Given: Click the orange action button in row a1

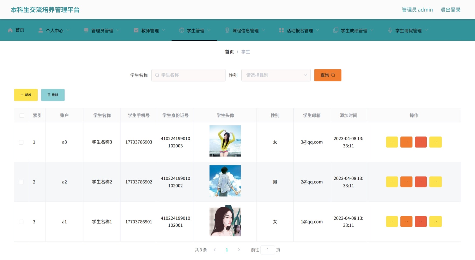Looking at the screenshot, I should click(406, 222).
